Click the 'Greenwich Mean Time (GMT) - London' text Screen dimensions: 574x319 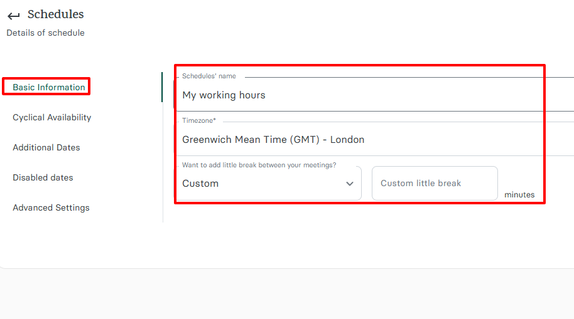pos(273,140)
